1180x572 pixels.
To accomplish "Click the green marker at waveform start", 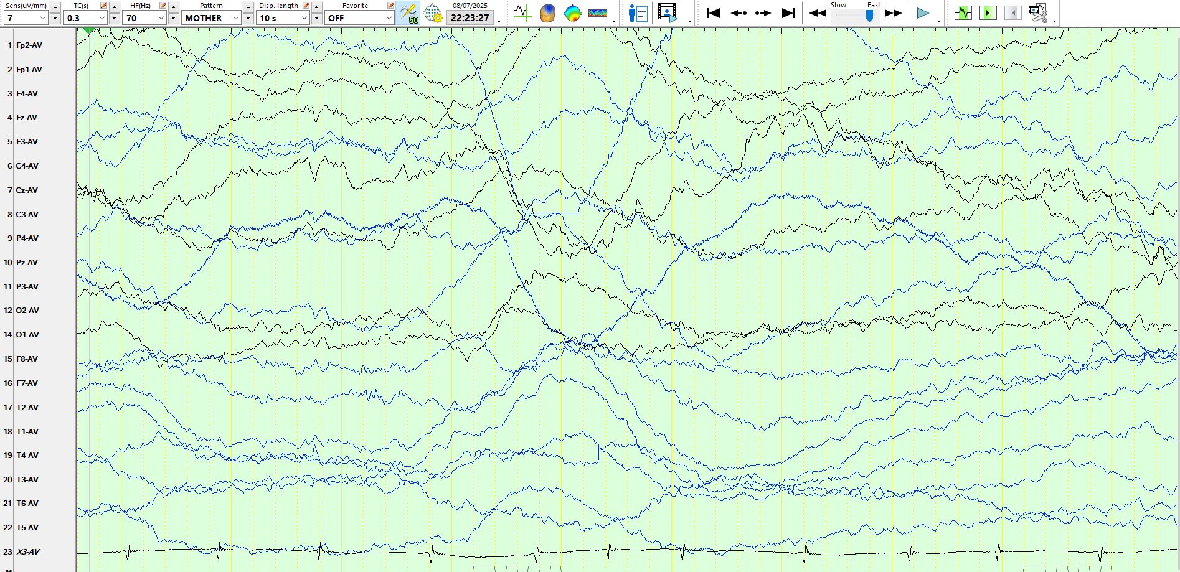I will (88, 30).
